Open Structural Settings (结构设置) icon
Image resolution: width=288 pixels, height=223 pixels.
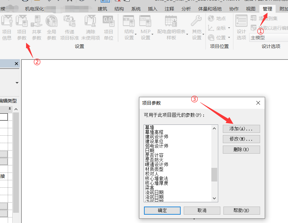(129, 21)
